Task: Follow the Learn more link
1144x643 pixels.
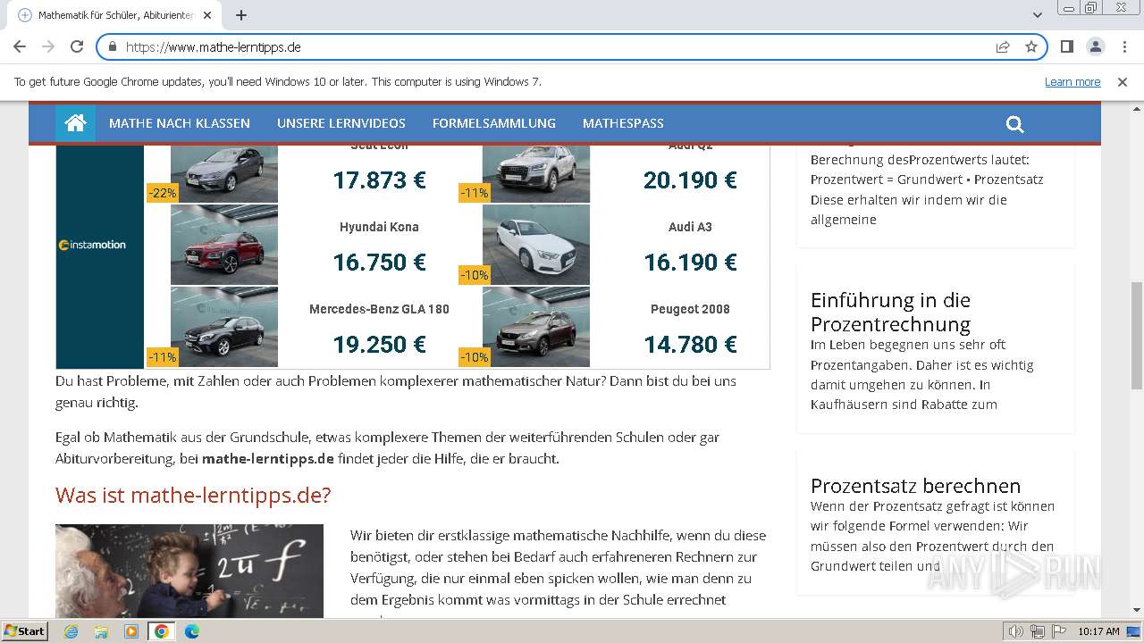Action: point(1072,81)
